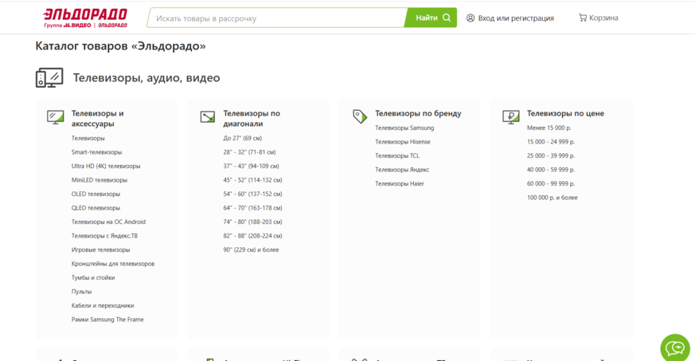Image resolution: width=695 pixels, height=361 pixels.
Task: Open MiniLED телевизоры link
Action: click(x=100, y=180)
